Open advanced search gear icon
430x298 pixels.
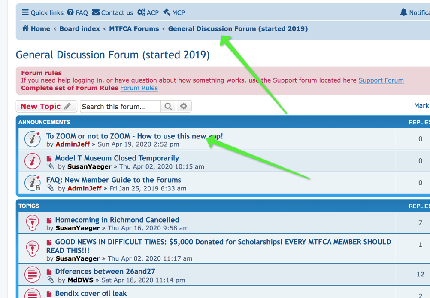coord(184,107)
